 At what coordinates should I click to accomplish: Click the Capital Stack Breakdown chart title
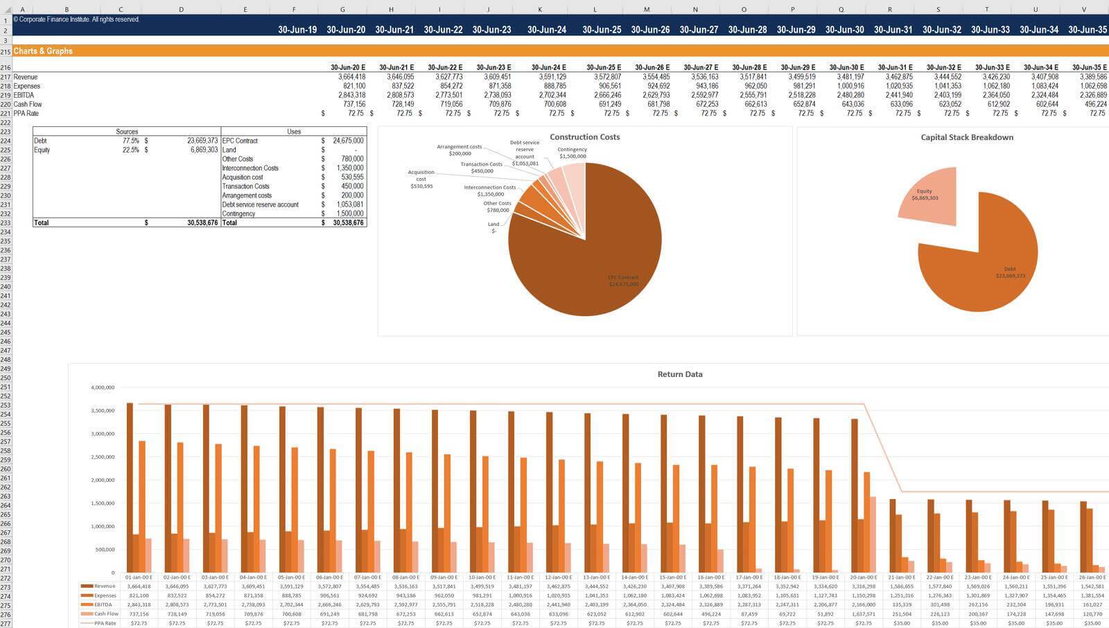(x=966, y=137)
